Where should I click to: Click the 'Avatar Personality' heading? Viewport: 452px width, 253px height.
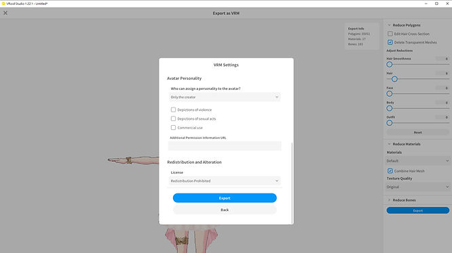tap(184, 78)
